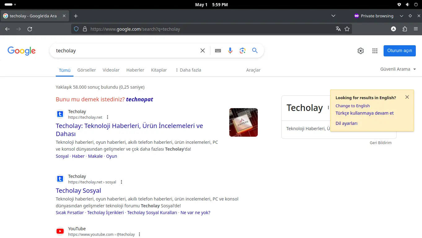The image size is (422, 238).
Task: Go to Google home via logo
Action: pos(22,51)
